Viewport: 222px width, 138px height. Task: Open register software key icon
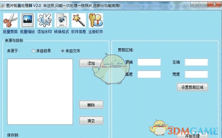(x=96, y=20)
